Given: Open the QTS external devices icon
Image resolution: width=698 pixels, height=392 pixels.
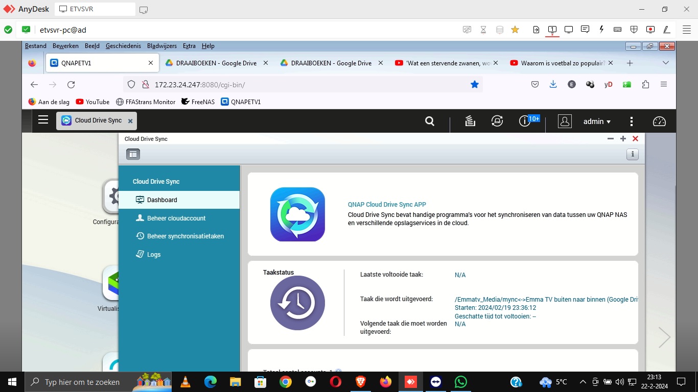Looking at the screenshot, I should 497,121.
